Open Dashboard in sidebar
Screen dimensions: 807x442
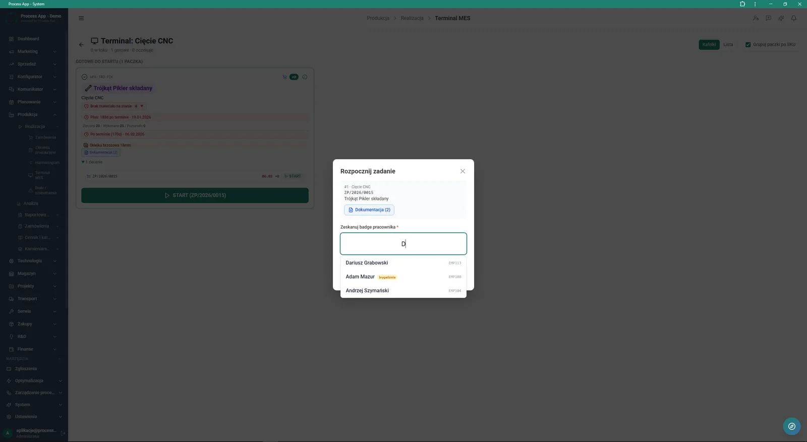point(28,39)
